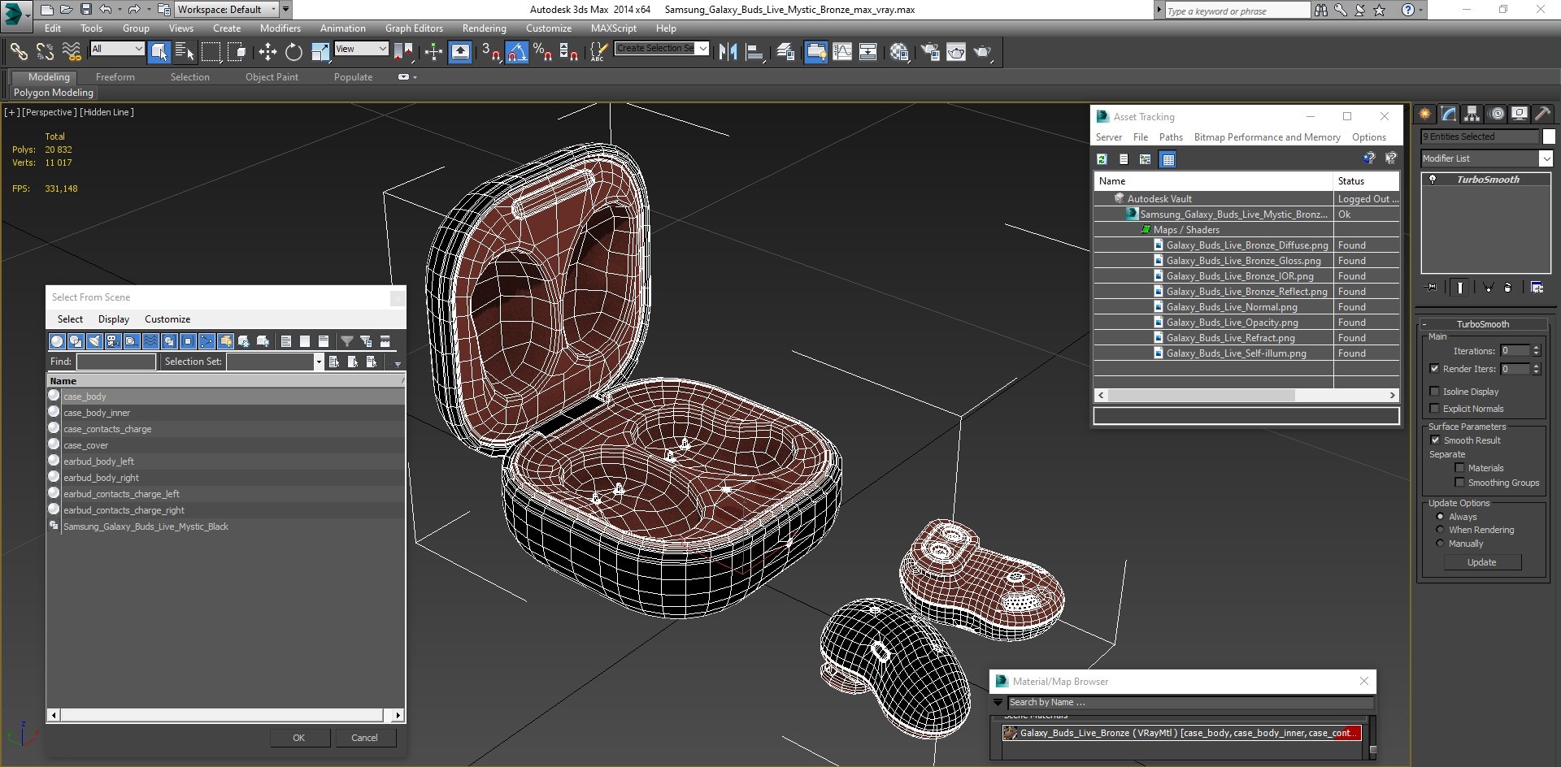
Task: Select the Manually update radio button
Action: click(x=1440, y=544)
